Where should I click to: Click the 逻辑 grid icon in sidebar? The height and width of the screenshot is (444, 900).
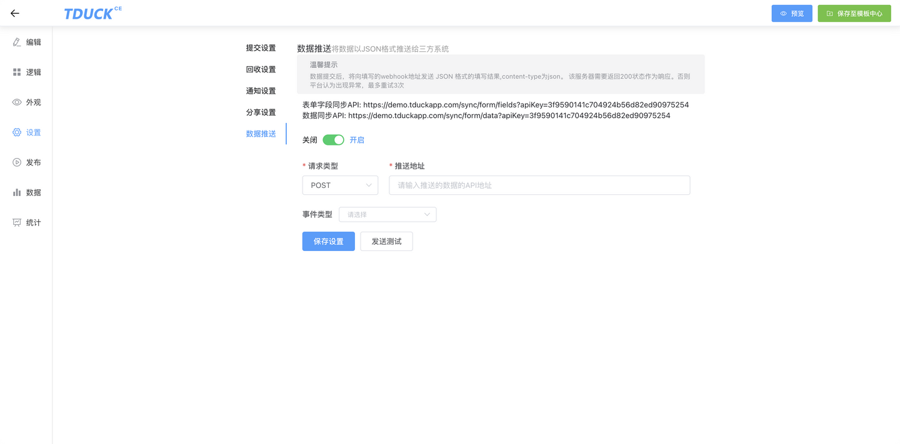[x=17, y=72]
